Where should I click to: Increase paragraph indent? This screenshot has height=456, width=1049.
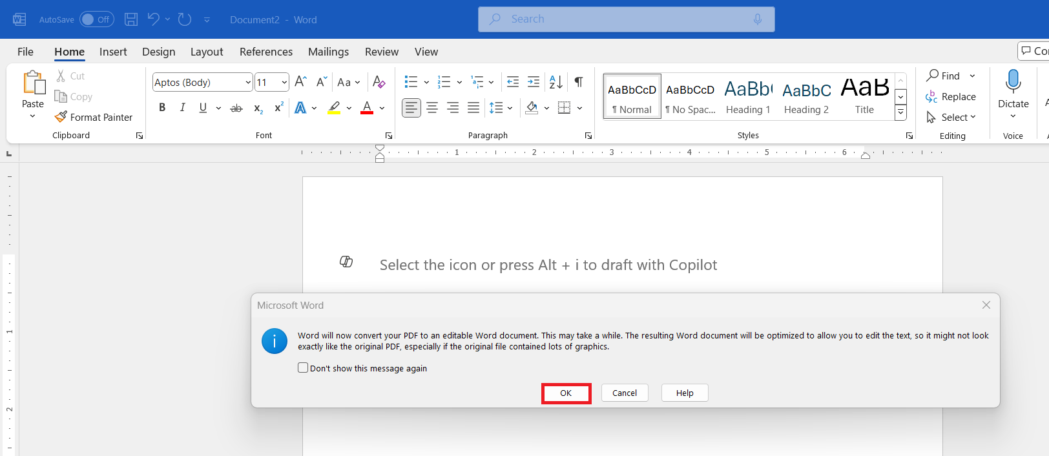click(534, 82)
